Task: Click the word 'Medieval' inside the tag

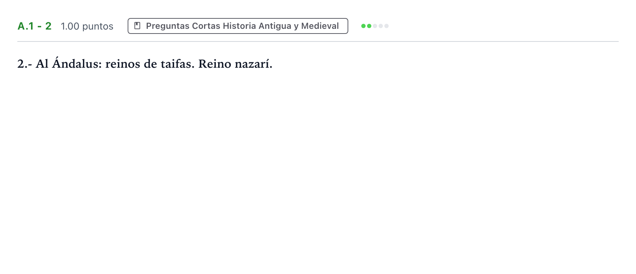Action: pyautogui.click(x=320, y=26)
